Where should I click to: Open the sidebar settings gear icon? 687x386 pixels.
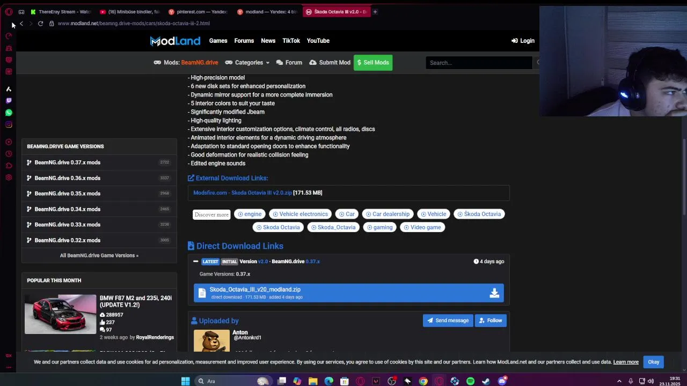[x=9, y=177]
